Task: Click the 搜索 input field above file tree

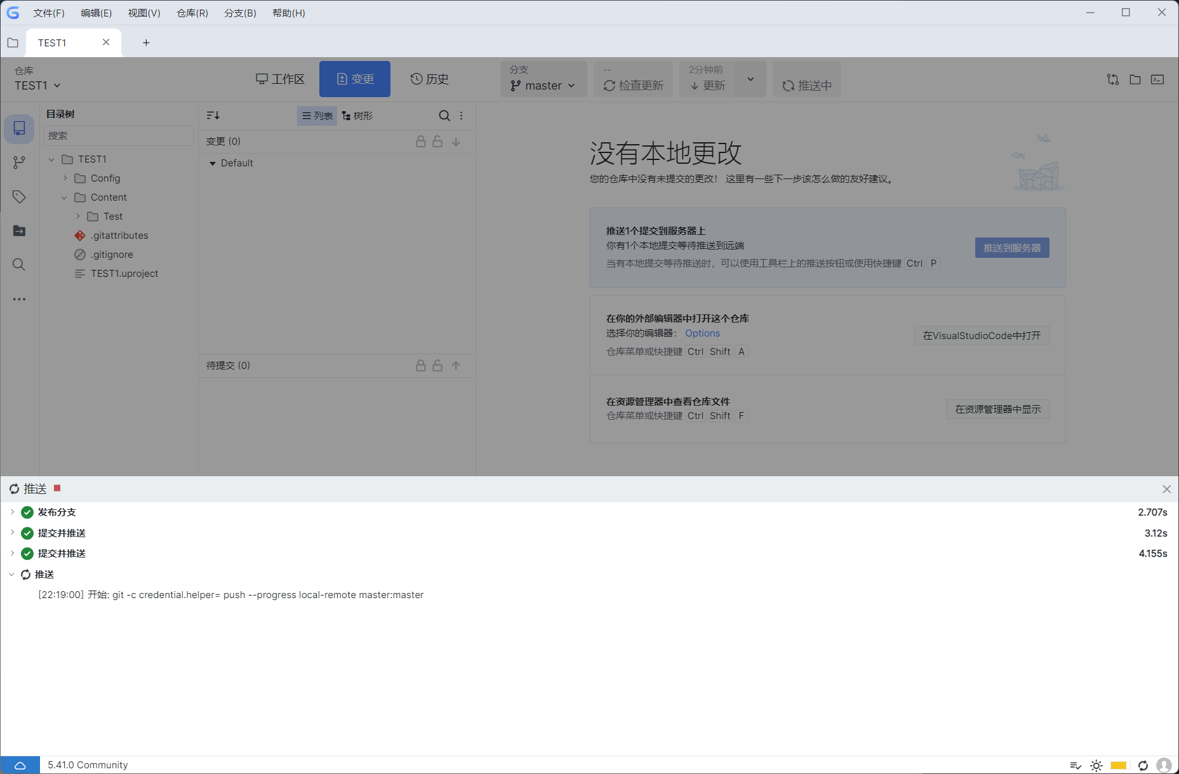Action: [118, 135]
